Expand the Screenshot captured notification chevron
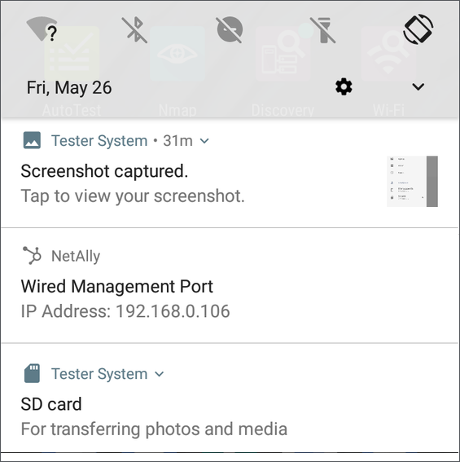The width and height of the screenshot is (460, 462). (204, 141)
